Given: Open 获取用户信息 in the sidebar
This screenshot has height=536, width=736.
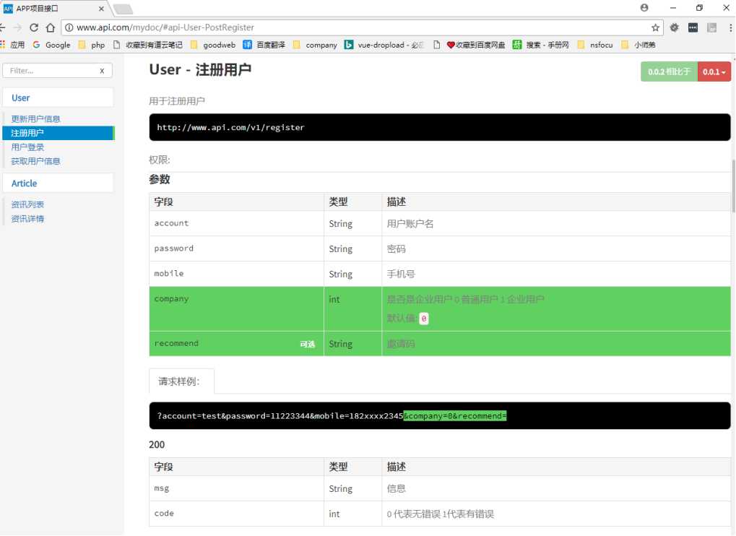Looking at the screenshot, I should [35, 161].
